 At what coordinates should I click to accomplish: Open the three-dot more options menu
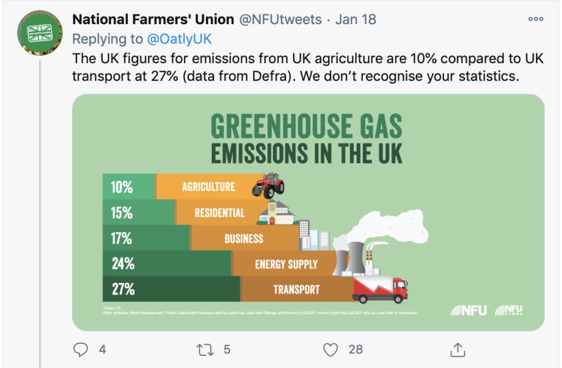[535, 19]
